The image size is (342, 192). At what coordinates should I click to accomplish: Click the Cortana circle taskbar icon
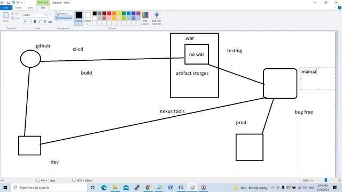pos(92,187)
